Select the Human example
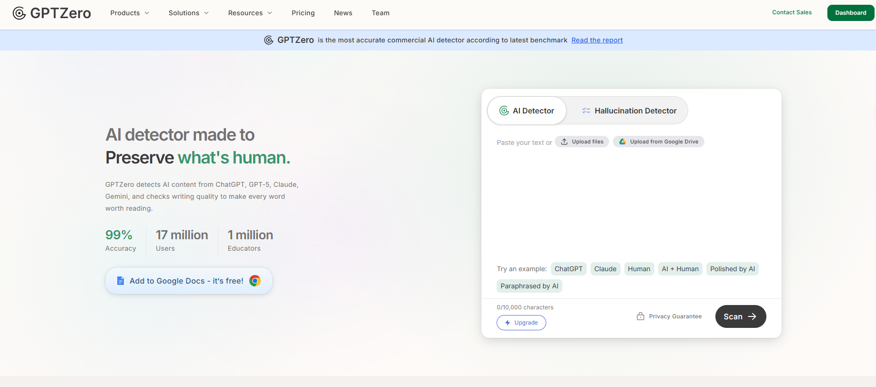Image resolution: width=876 pixels, height=387 pixels. click(639, 269)
